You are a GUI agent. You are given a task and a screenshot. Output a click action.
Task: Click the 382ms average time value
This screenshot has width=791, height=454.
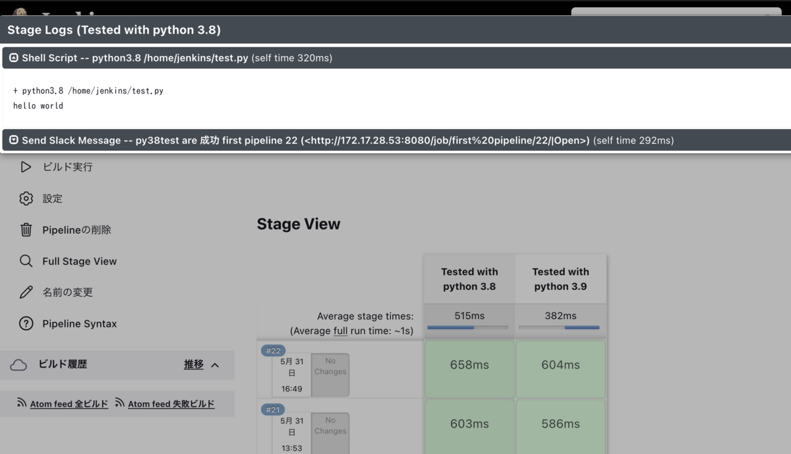click(x=560, y=316)
